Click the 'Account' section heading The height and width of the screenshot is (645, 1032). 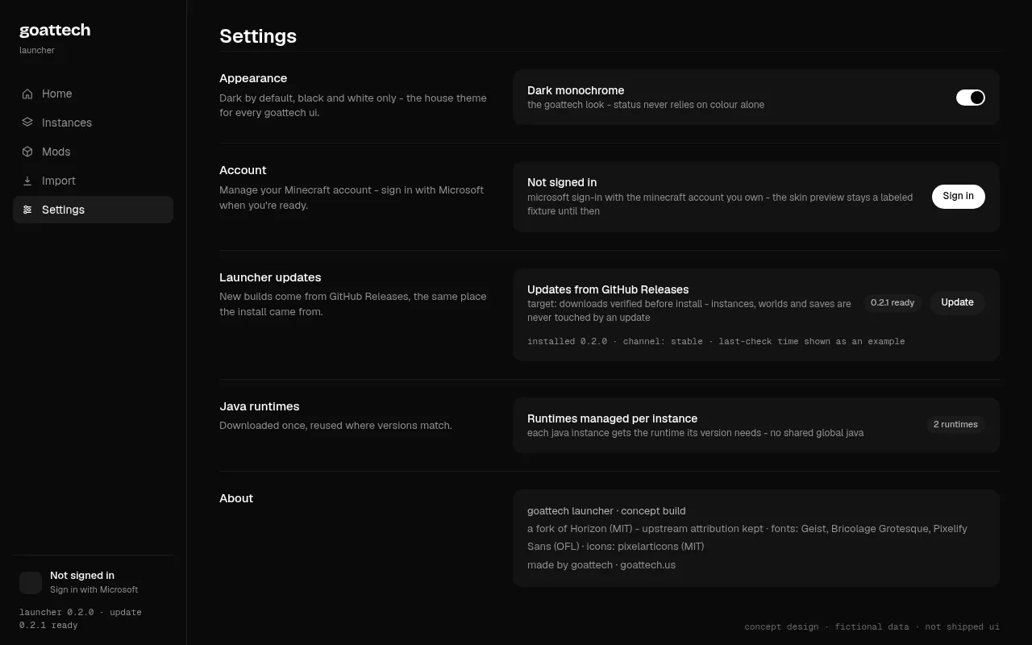coord(243,170)
